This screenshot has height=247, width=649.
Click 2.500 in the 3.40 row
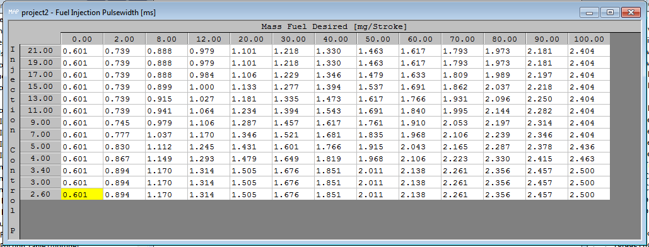[589, 171]
